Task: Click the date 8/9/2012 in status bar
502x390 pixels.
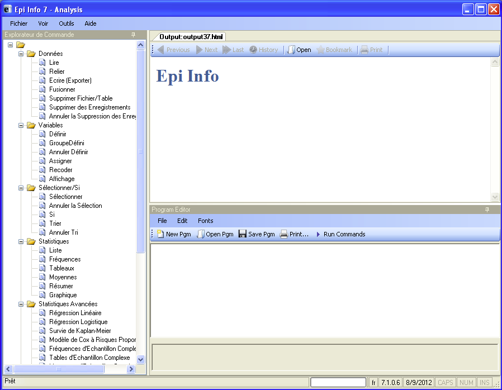Action: (419, 382)
